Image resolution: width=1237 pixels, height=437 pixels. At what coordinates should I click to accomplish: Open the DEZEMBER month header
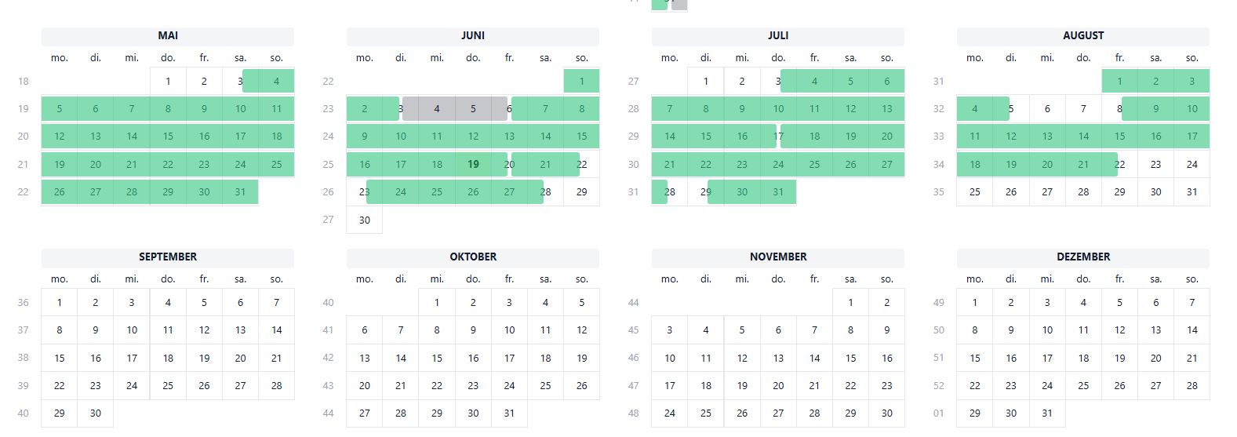pyautogui.click(x=1083, y=257)
